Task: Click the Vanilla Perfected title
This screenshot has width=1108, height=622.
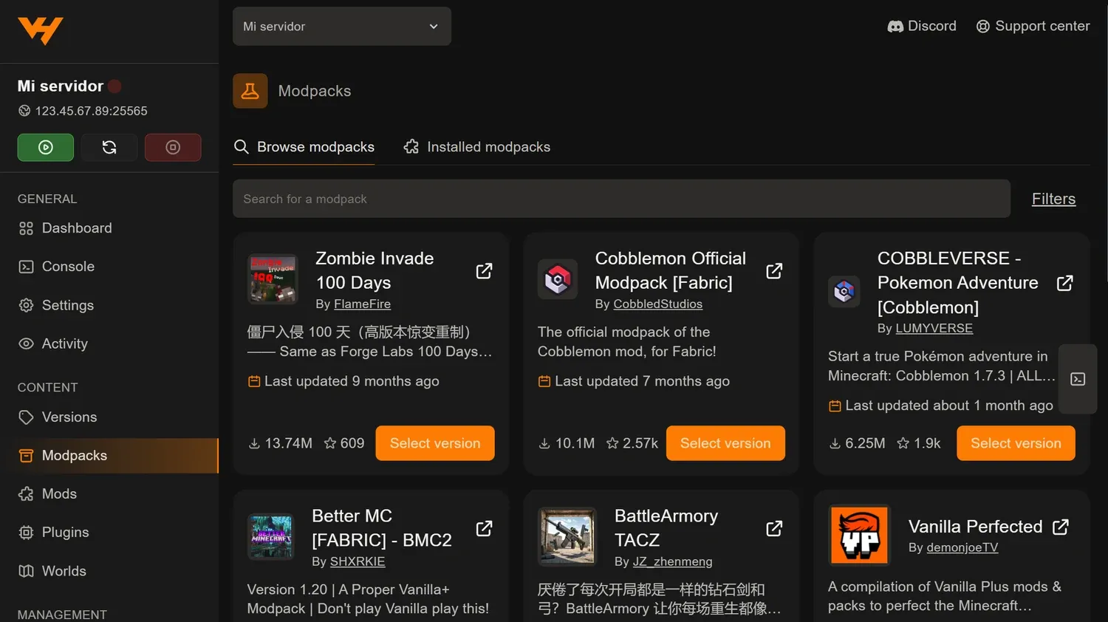Action: click(x=975, y=527)
